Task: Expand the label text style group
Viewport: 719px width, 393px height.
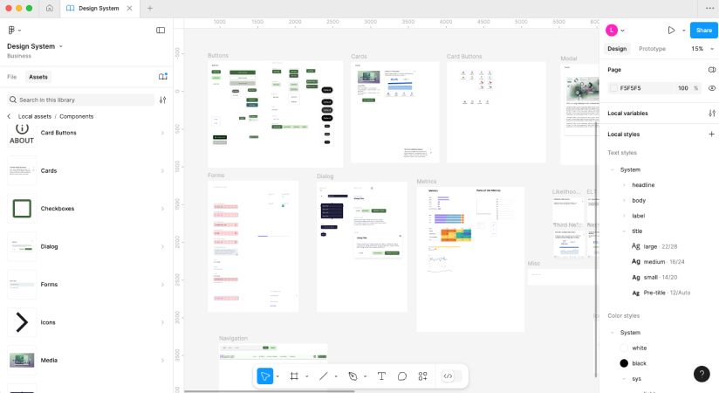Action: click(x=624, y=216)
